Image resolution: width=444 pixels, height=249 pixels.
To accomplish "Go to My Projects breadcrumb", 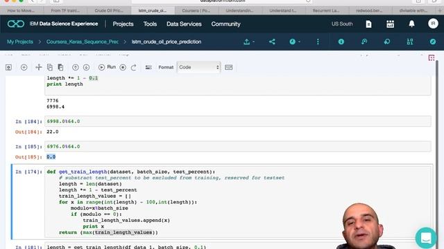I will [x=20, y=41].
